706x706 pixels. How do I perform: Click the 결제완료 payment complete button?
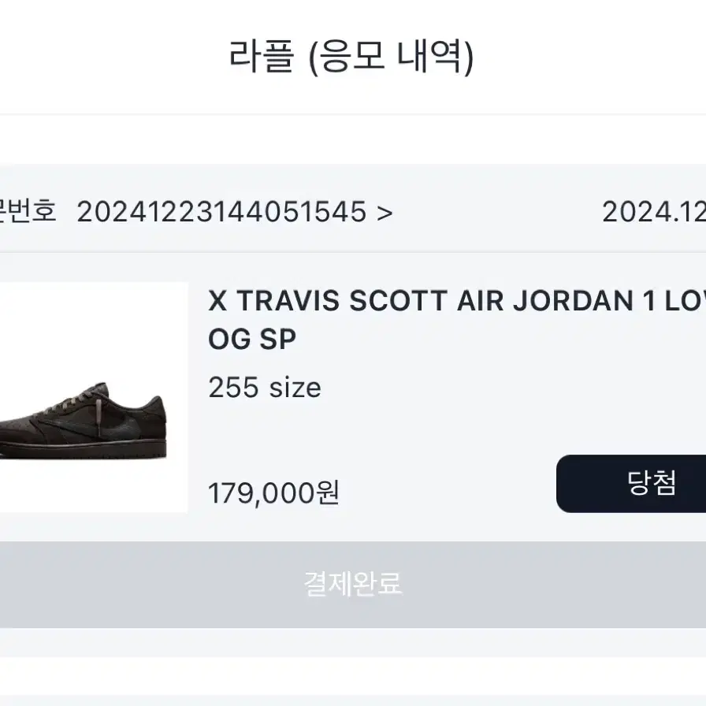[353, 585]
